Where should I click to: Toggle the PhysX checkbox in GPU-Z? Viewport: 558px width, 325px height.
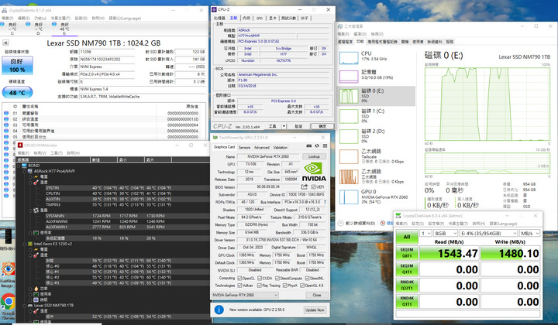(284, 286)
